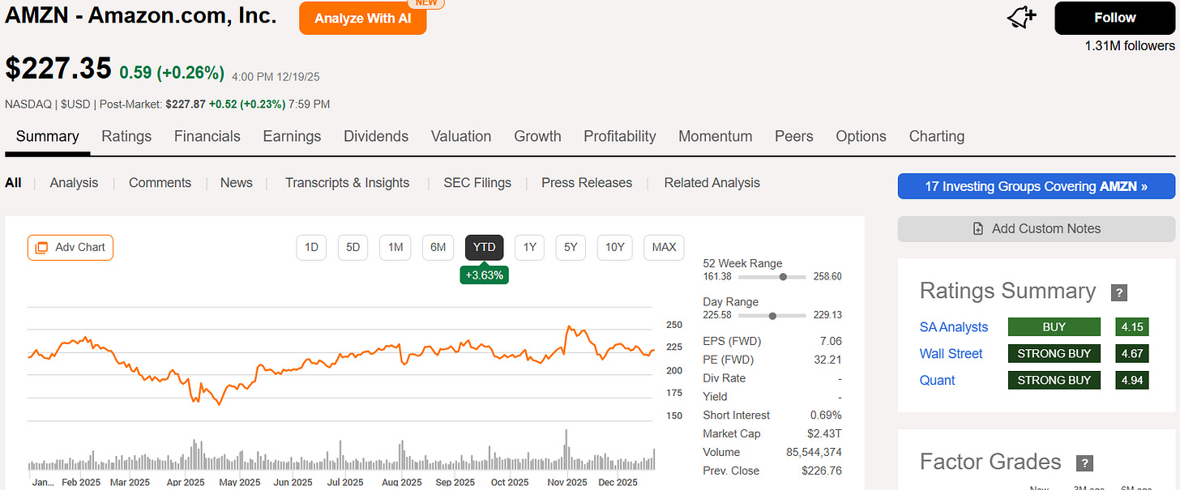Click the EPS (FWD) value 7.06
The image size is (1180, 490).
(x=831, y=341)
